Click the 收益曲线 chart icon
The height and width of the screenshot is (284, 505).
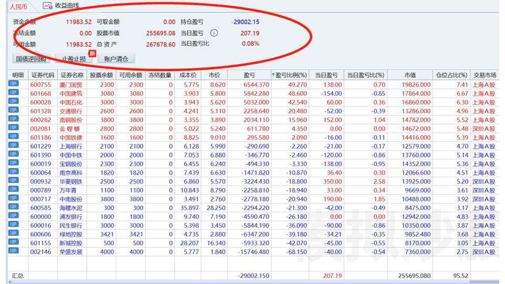click(x=47, y=5)
